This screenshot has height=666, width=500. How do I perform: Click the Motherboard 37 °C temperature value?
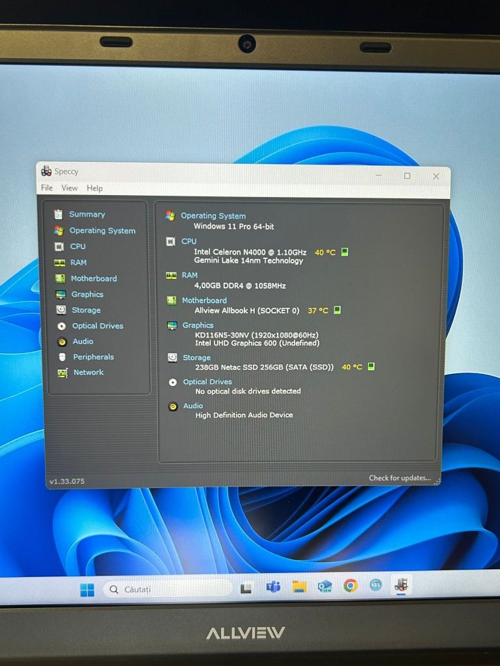(x=318, y=310)
